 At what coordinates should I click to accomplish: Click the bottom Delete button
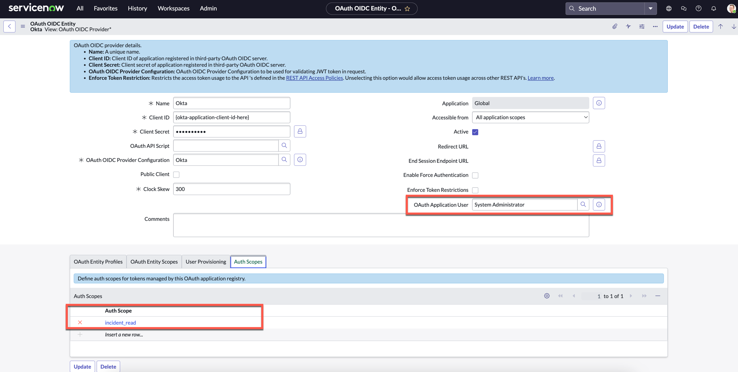point(108,367)
